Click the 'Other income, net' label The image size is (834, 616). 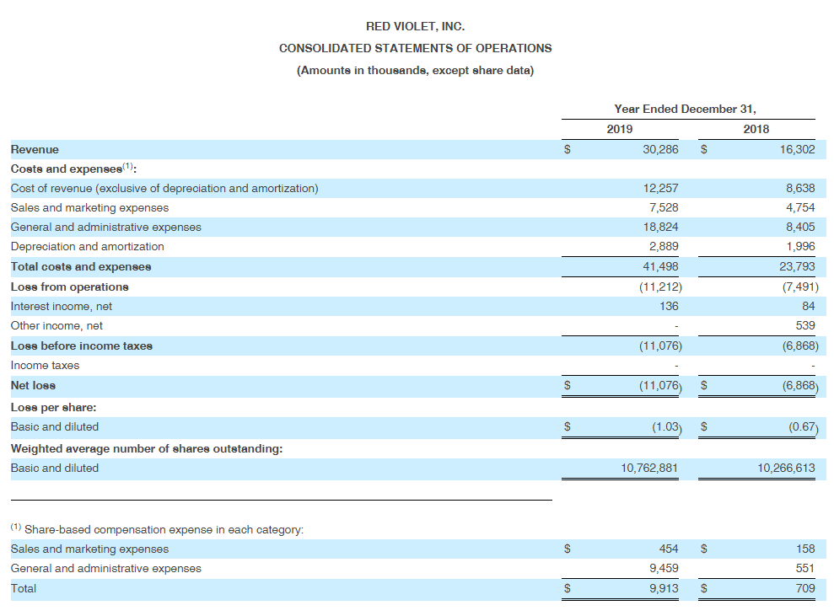tap(56, 326)
